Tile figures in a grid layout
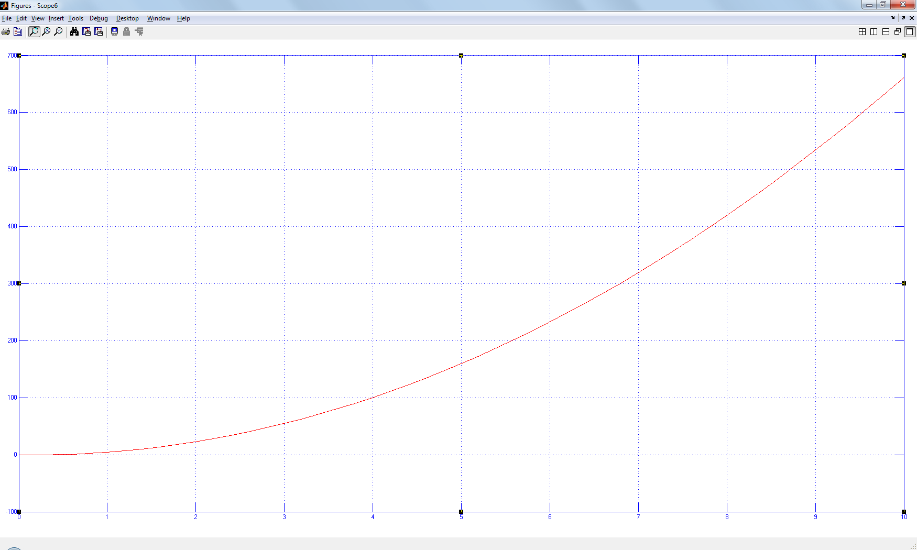Image resolution: width=917 pixels, height=550 pixels. click(x=862, y=31)
